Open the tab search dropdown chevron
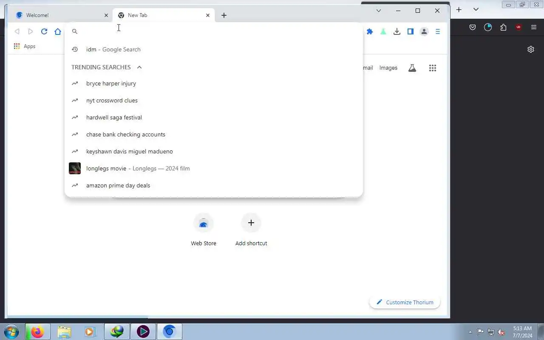The image size is (544, 340). click(379, 11)
